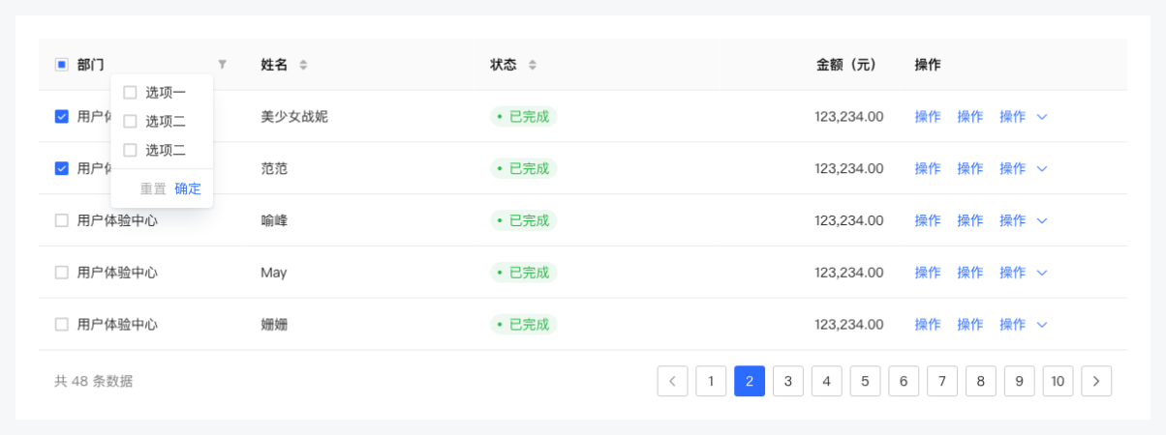Sort by 状态 column arrows
This screenshot has height=435, width=1166.
[532, 65]
